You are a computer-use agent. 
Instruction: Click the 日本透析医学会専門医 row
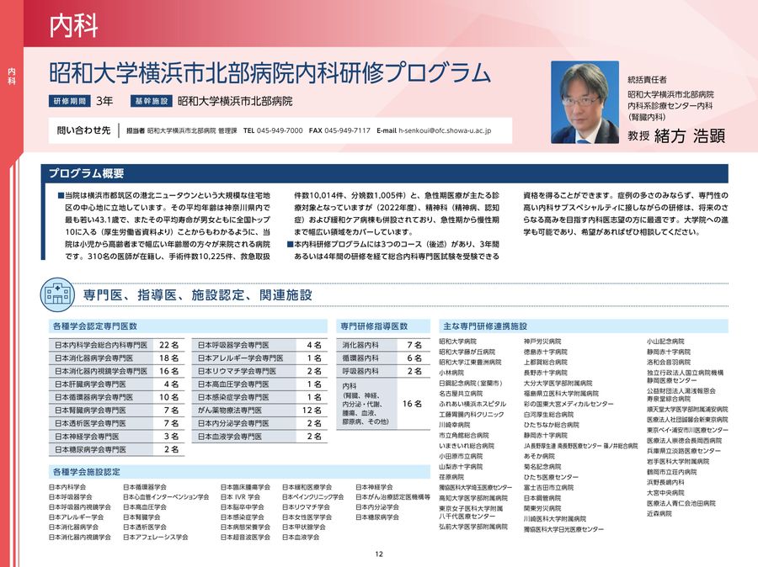116,423
